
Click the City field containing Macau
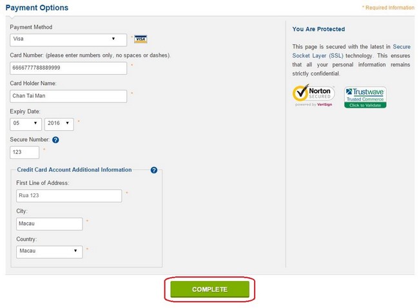click(x=50, y=224)
